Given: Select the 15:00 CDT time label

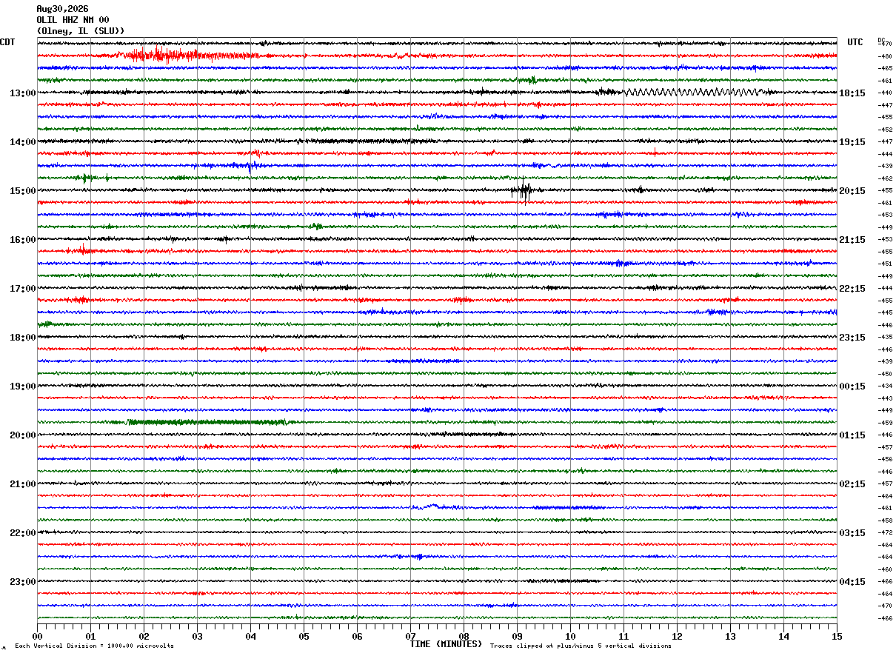Looking at the screenshot, I should [23, 191].
